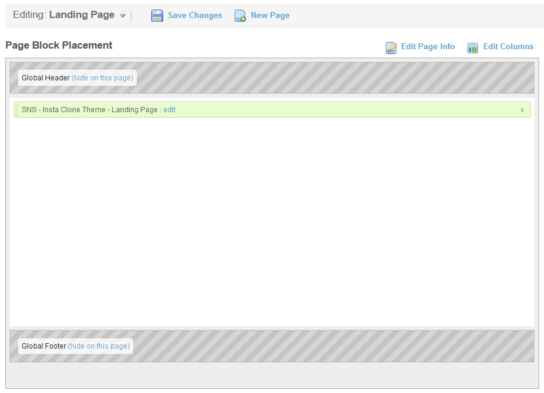
Task: Hide the Global Footer on this page
Action: (x=98, y=346)
